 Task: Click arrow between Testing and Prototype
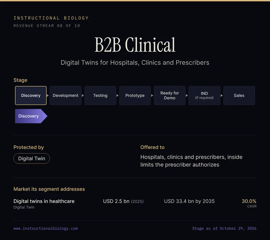click(117, 95)
